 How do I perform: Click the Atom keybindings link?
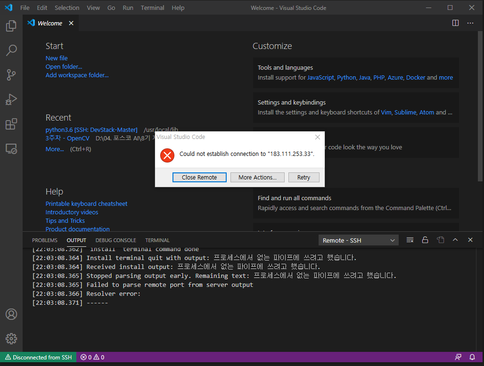[x=427, y=112]
